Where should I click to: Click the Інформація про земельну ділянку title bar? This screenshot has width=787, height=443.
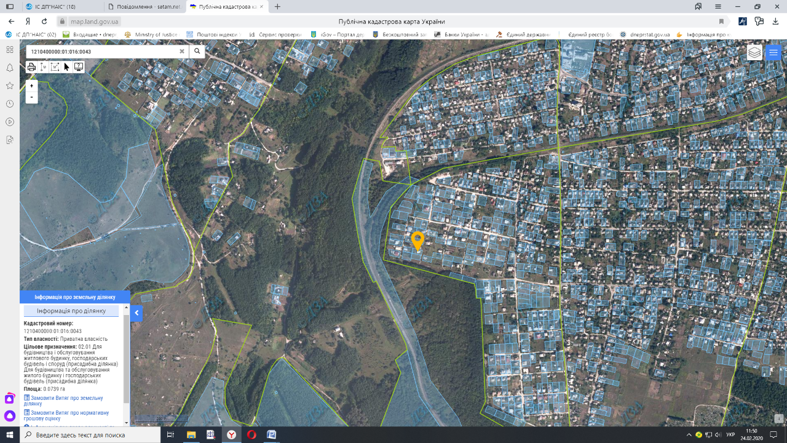coord(75,297)
